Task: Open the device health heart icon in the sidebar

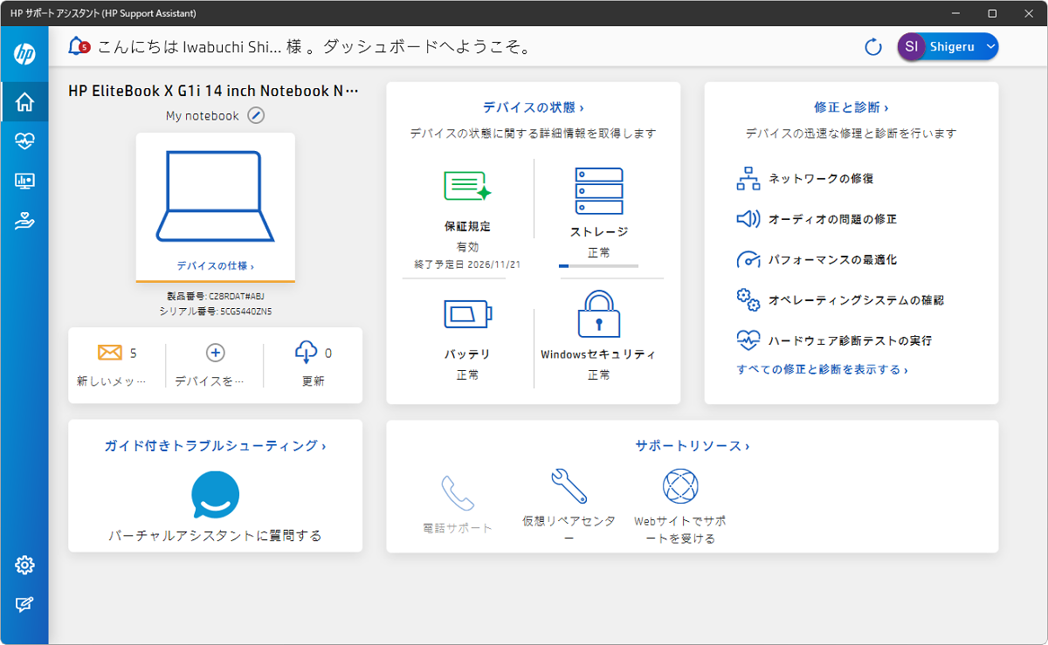Action: tap(24, 141)
